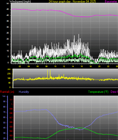Click the red "0.6" value on rainfall axis
The width and height of the screenshot is (118, 140).
click(x=11, y=122)
